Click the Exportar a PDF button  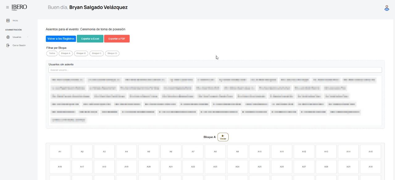tap(117, 39)
